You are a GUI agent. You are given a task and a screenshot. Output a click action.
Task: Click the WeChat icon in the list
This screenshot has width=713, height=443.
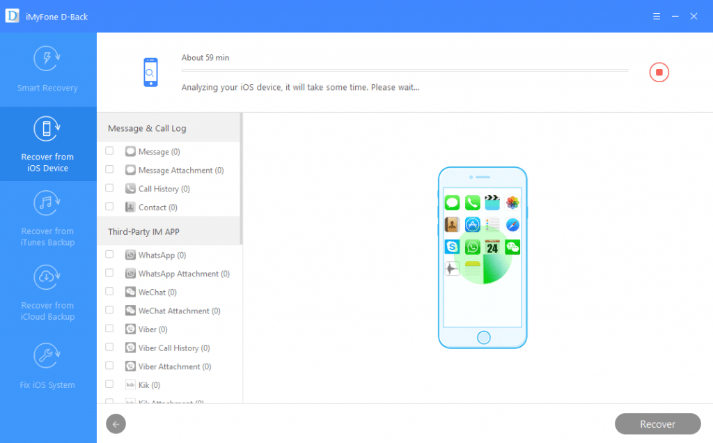click(130, 292)
